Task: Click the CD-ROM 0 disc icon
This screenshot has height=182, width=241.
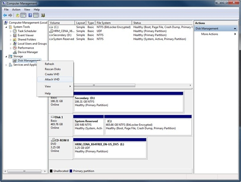Action: (53, 140)
